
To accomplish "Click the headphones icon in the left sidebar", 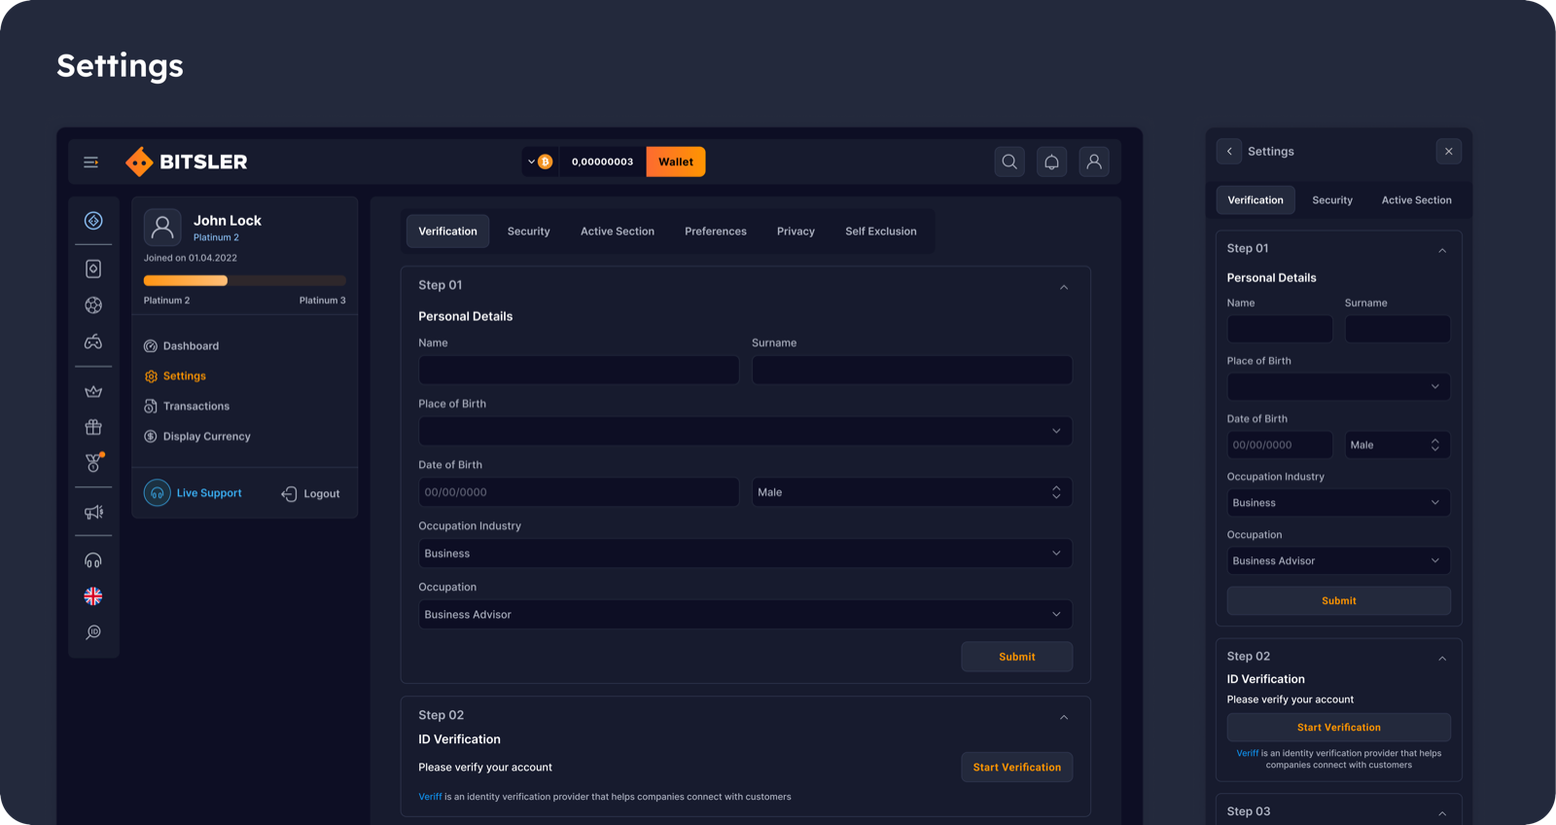I will tap(93, 560).
